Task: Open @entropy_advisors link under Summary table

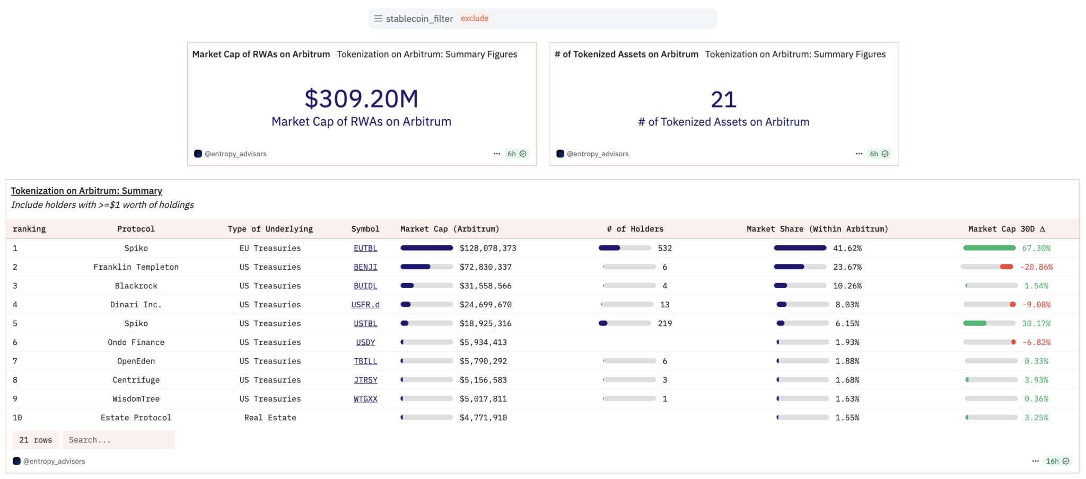Action: pos(54,461)
